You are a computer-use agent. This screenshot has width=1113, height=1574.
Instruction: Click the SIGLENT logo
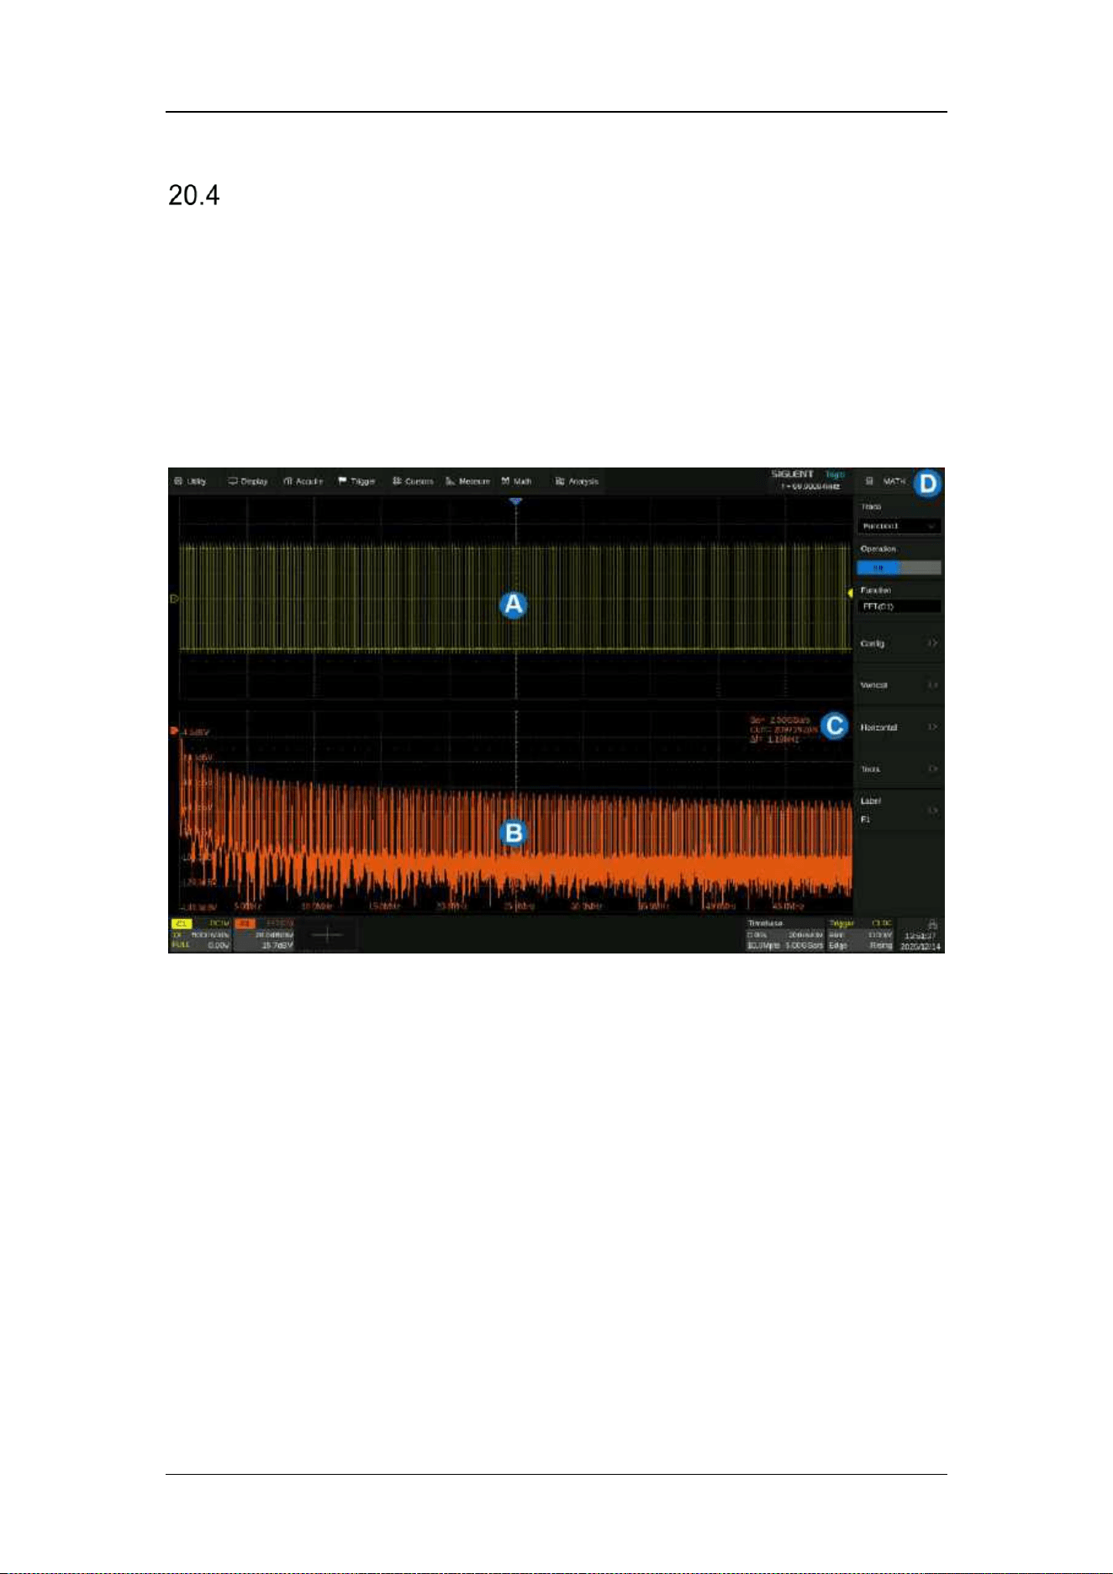[x=793, y=474]
